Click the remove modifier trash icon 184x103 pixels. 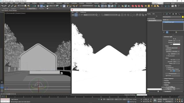click(176, 32)
